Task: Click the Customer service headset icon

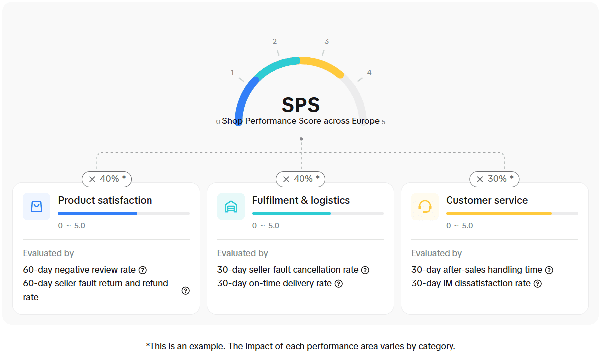Action: 425,206
